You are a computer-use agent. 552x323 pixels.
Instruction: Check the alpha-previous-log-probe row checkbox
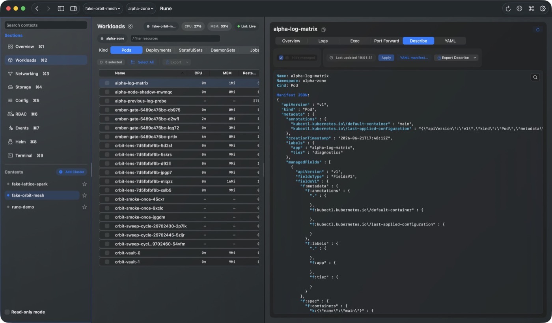[107, 101]
